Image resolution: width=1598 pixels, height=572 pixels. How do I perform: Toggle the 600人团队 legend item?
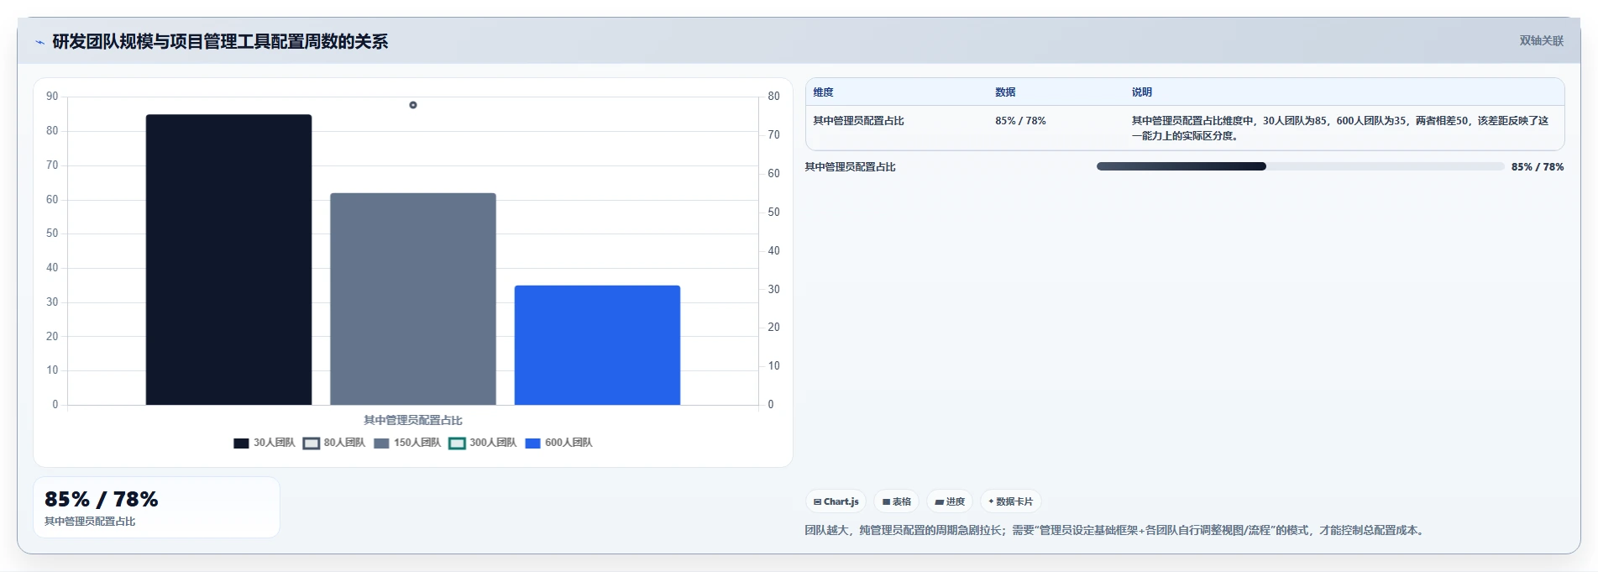tap(558, 443)
